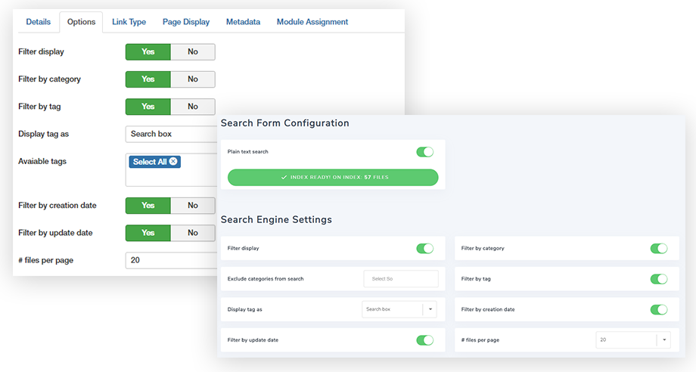Go to the Metadata tab
The width and height of the screenshot is (696, 372).
pyautogui.click(x=243, y=22)
